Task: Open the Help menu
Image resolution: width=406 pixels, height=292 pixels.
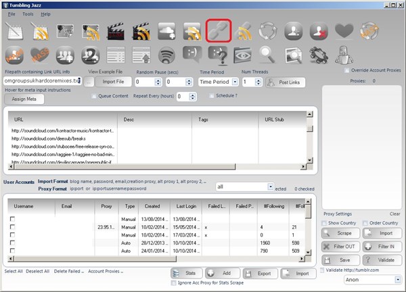Action: 45,14
